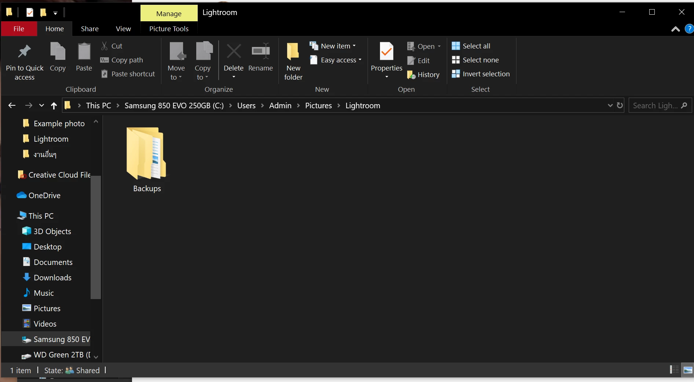The height and width of the screenshot is (382, 694).
Task: Go forward with the forward arrow
Action: [x=29, y=106]
